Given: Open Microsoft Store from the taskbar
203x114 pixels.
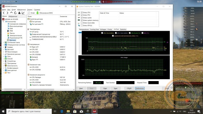Looking at the screenshot, I should coord(75,111).
